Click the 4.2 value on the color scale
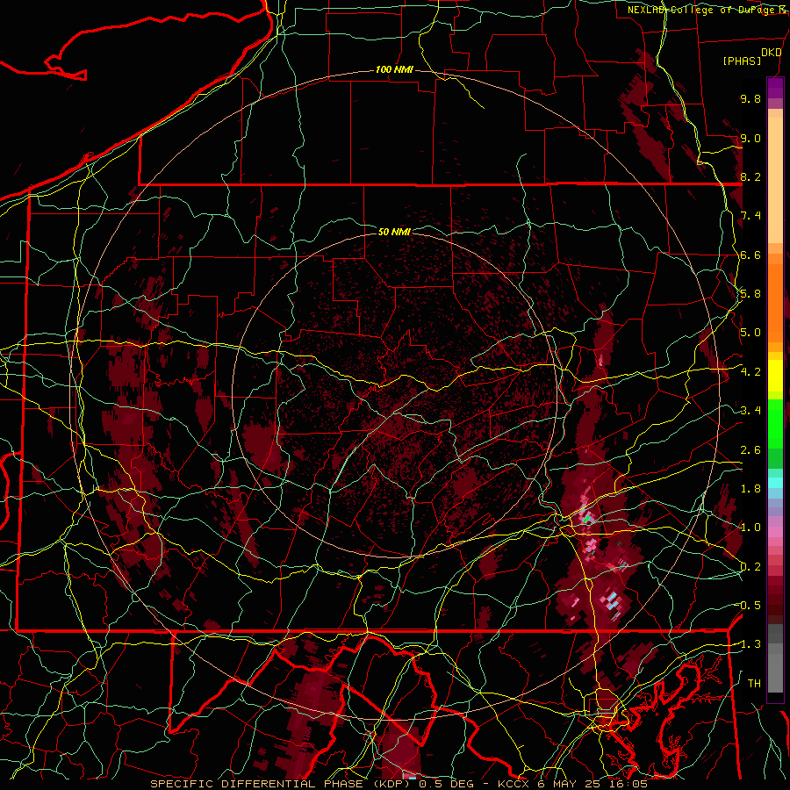This screenshot has width=790, height=790. click(750, 372)
